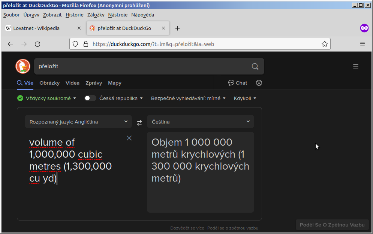The height and width of the screenshot is (234, 373).
Task: Click the search magnifier icon
Action: coord(255,66)
